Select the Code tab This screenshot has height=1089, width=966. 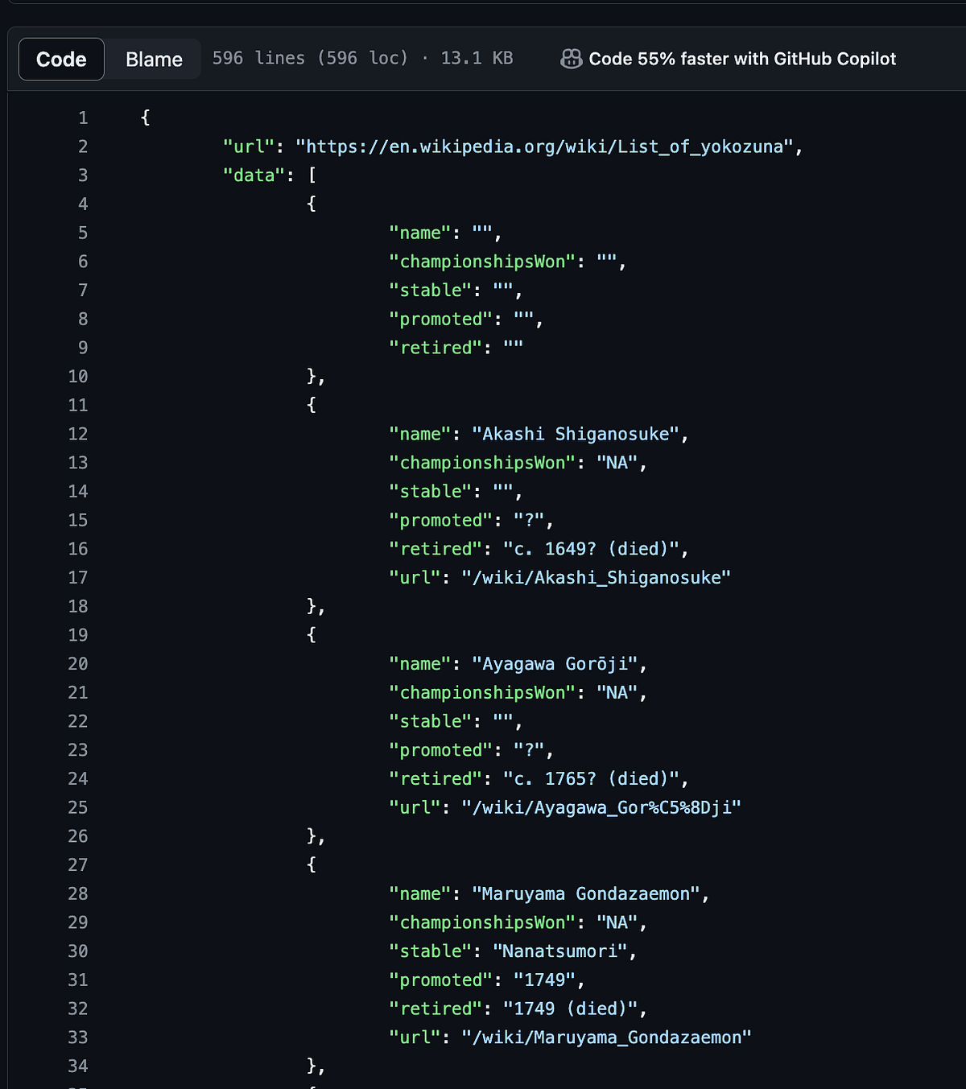tap(60, 58)
